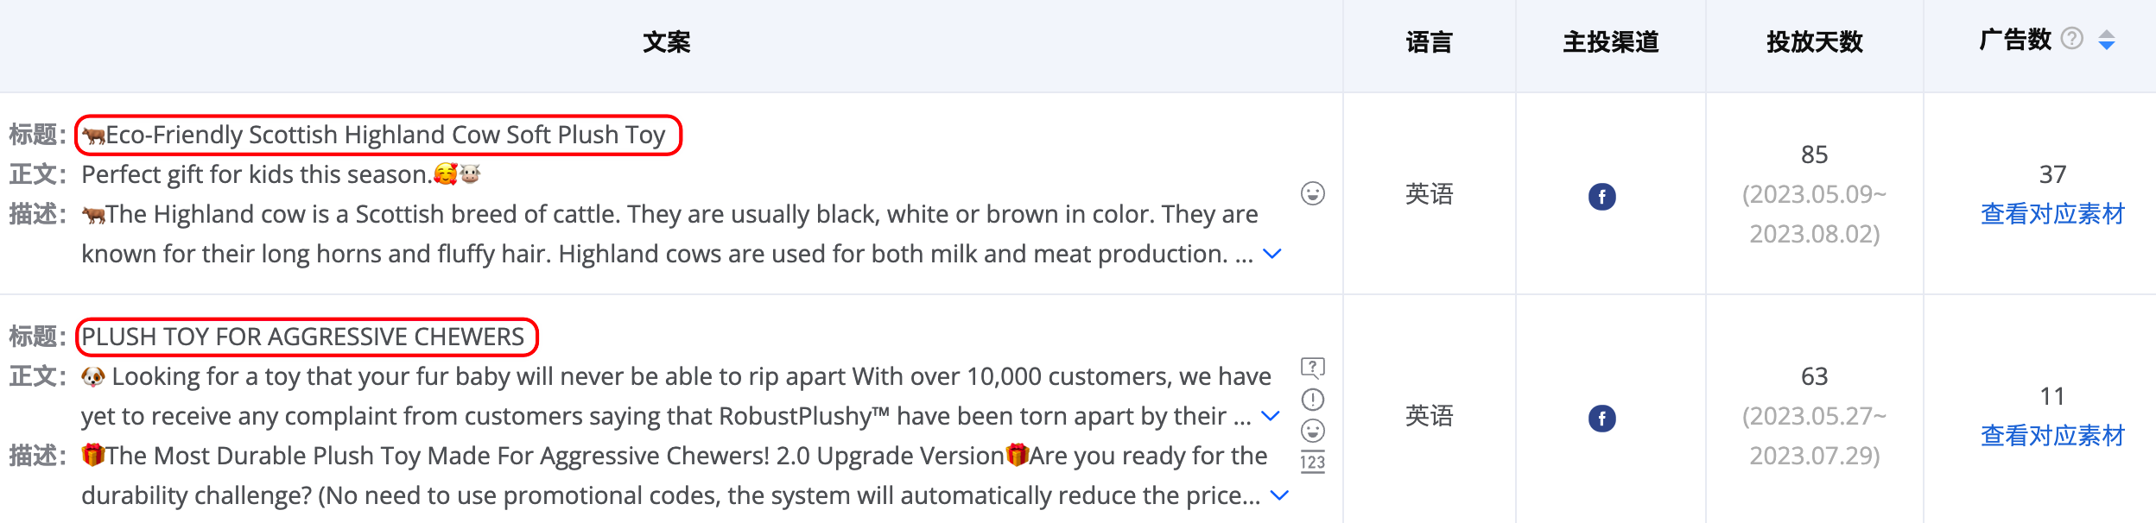The width and height of the screenshot is (2156, 523).
Task: Click the PLUSH TOY FOR AGGRESSIVE CHEWERS title
Action: [303, 337]
